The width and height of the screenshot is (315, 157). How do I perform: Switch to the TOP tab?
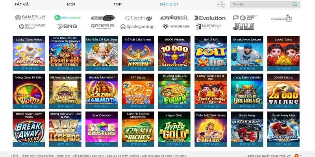[117, 4]
